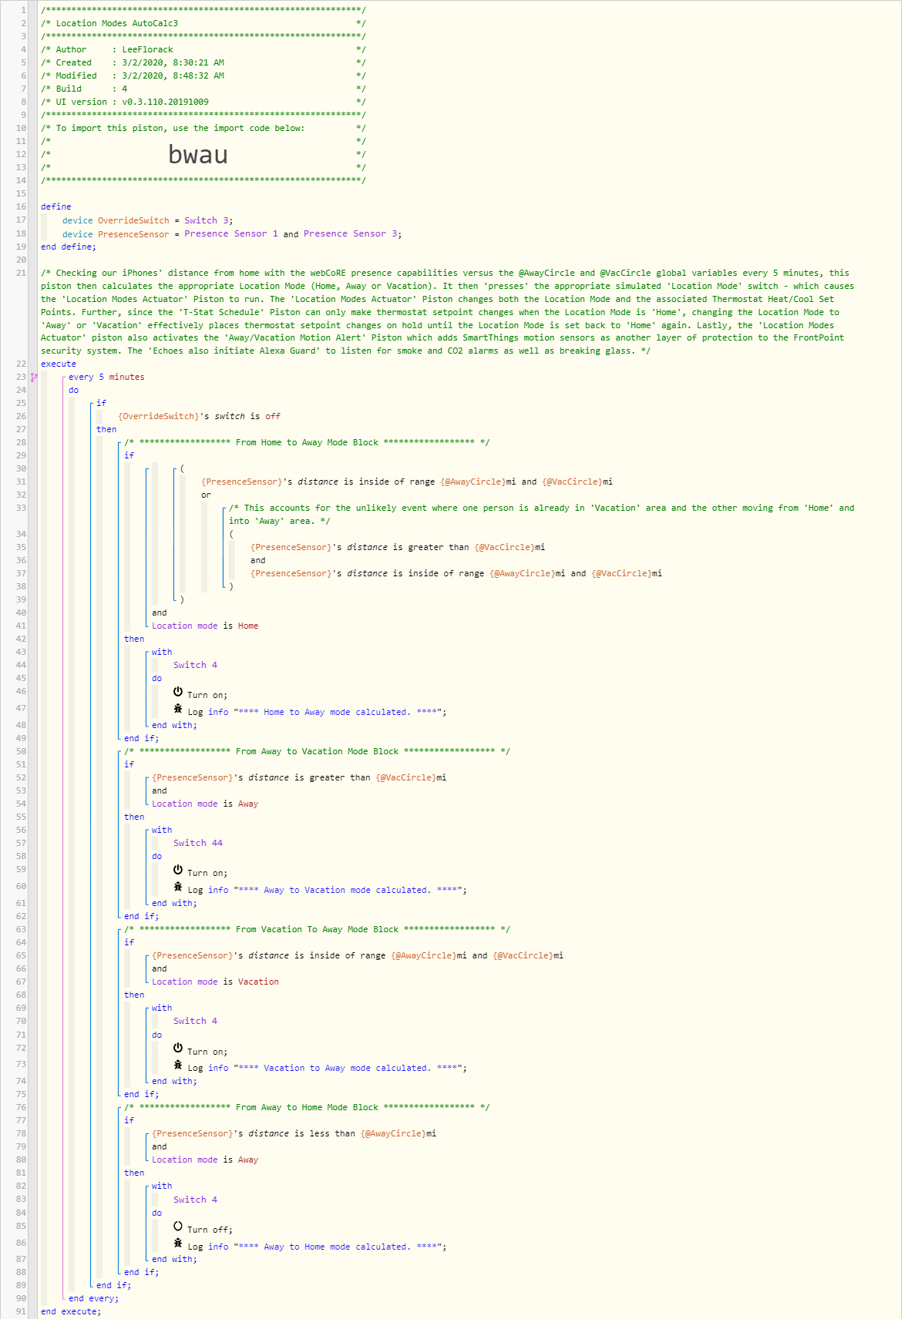Click the Created 3/2/2020, 8:30:21 AM line
908x1319 pixels.
(203, 62)
